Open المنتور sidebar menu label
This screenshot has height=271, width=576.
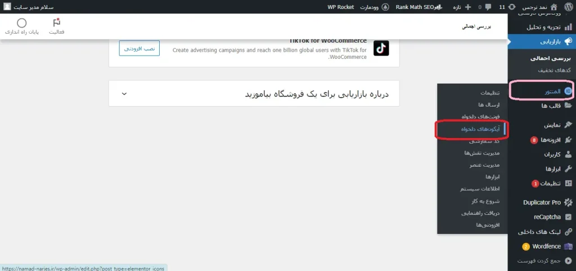point(552,91)
